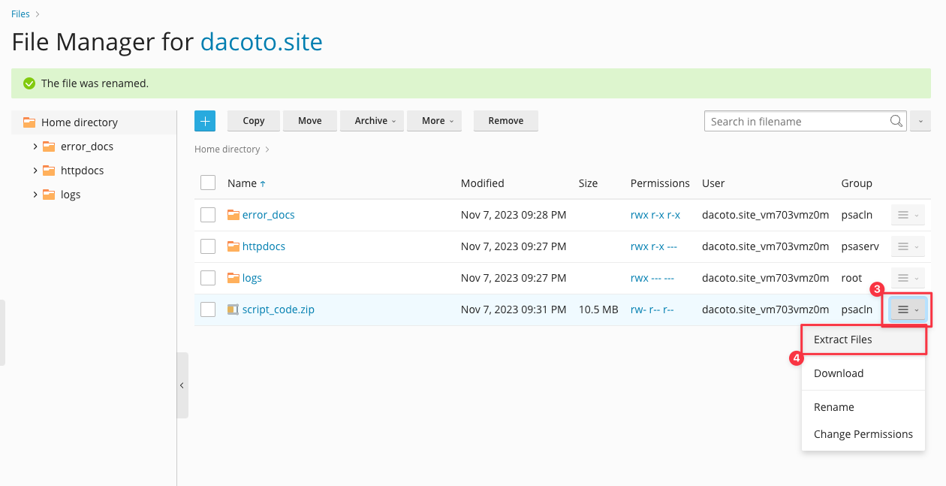
Task: Select the script_code.zip checkbox
Action: 208,309
